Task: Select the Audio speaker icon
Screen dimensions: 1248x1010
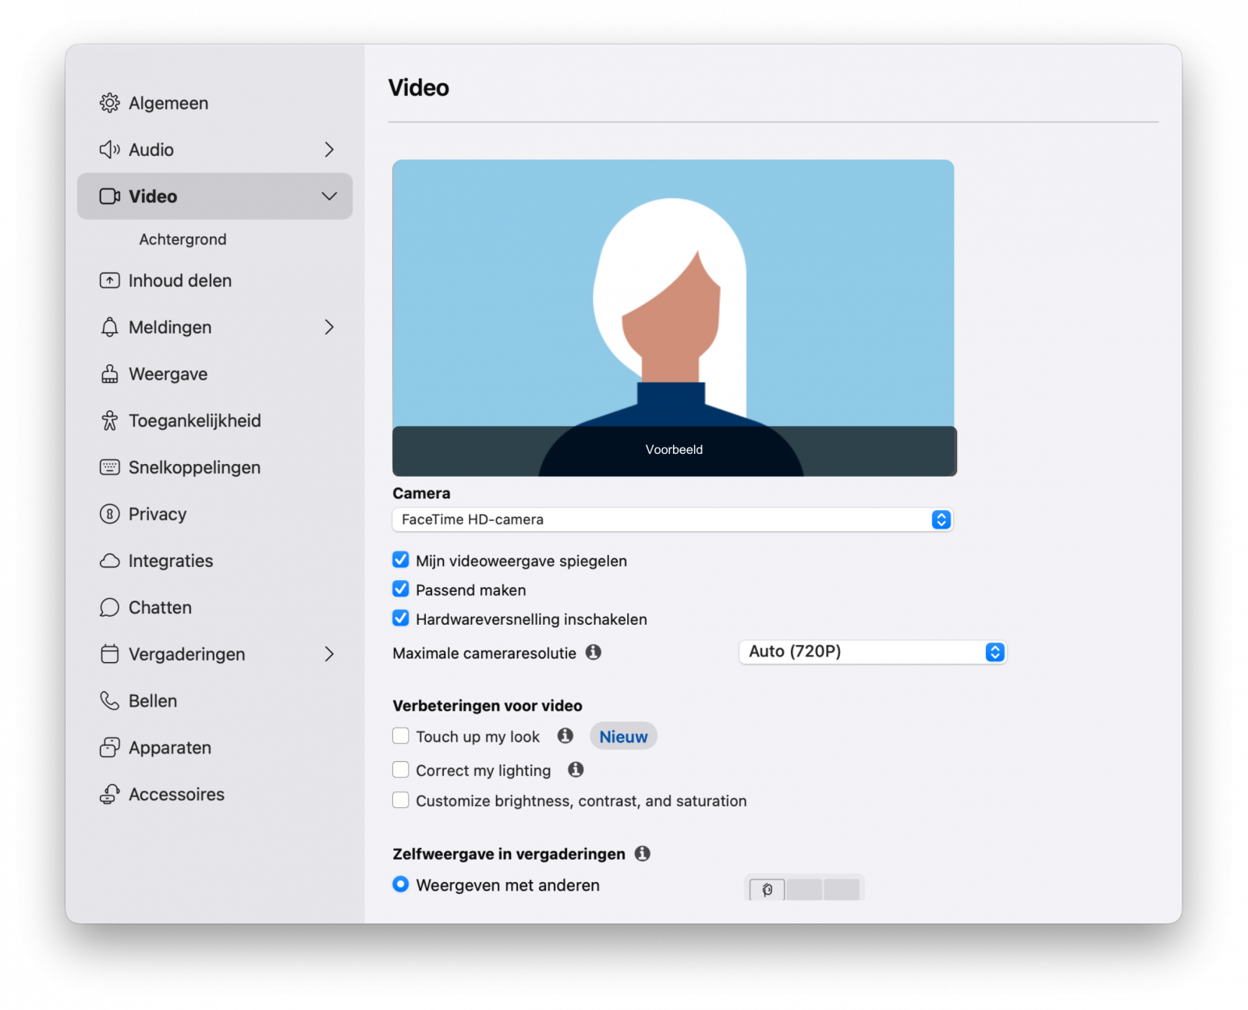Action: [109, 149]
